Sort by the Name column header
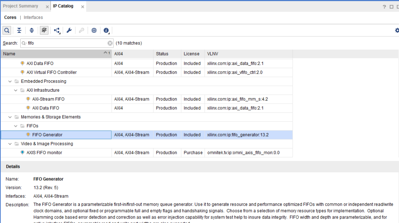 coord(56,54)
